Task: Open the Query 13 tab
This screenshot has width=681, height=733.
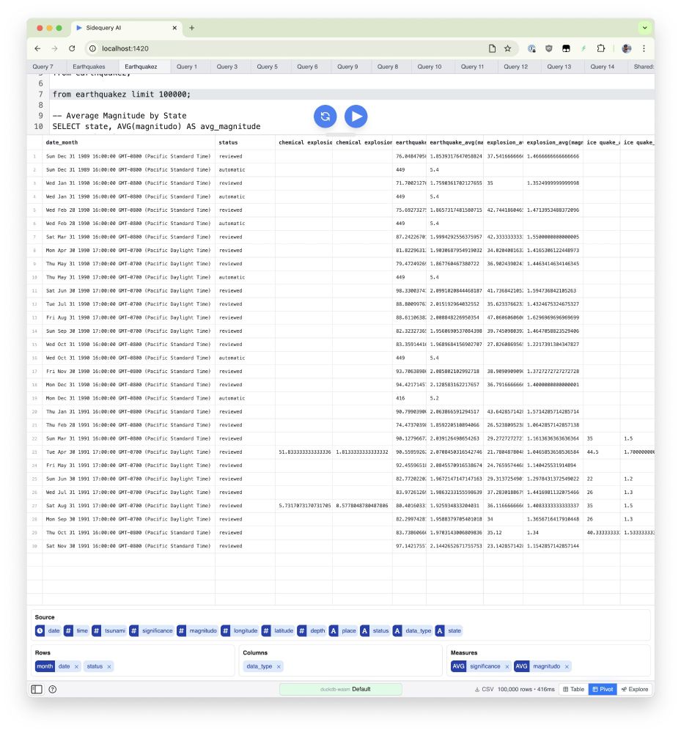Action: pyautogui.click(x=559, y=67)
